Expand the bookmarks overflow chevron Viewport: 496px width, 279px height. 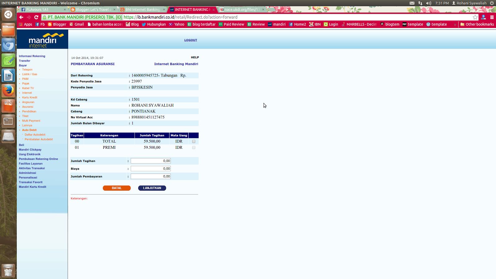click(455, 24)
